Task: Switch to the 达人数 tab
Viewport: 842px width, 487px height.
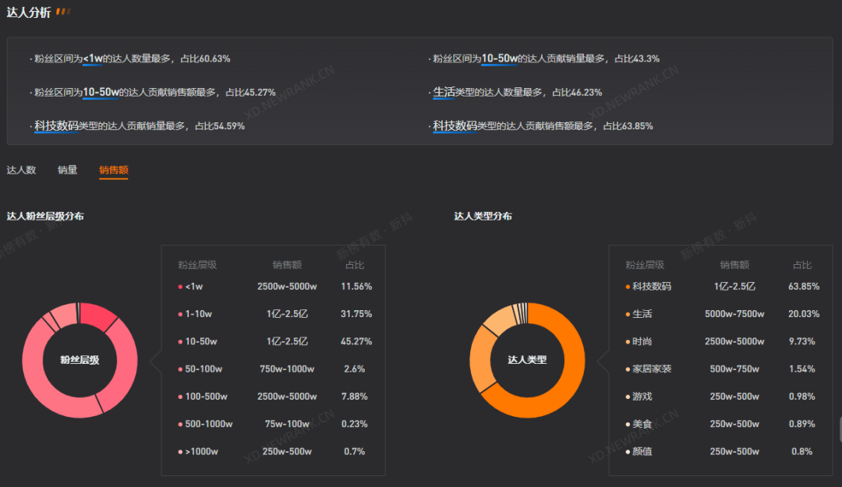Action: 21,170
